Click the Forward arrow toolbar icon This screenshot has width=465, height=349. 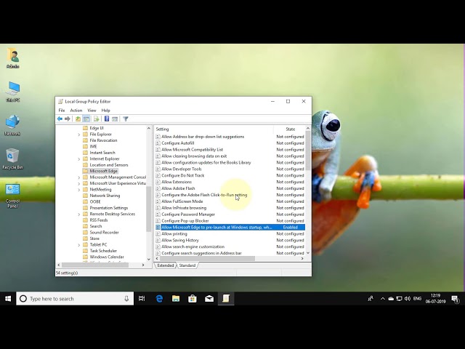pyautogui.click(x=68, y=119)
